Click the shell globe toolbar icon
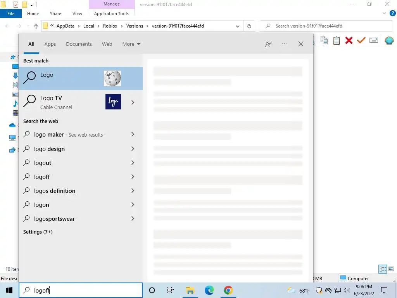This screenshot has width=397, height=298. pos(389,40)
